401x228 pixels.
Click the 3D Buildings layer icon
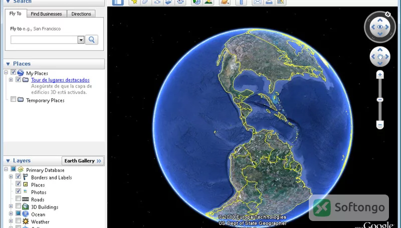click(26, 206)
